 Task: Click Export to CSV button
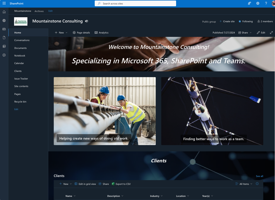coord(121,184)
